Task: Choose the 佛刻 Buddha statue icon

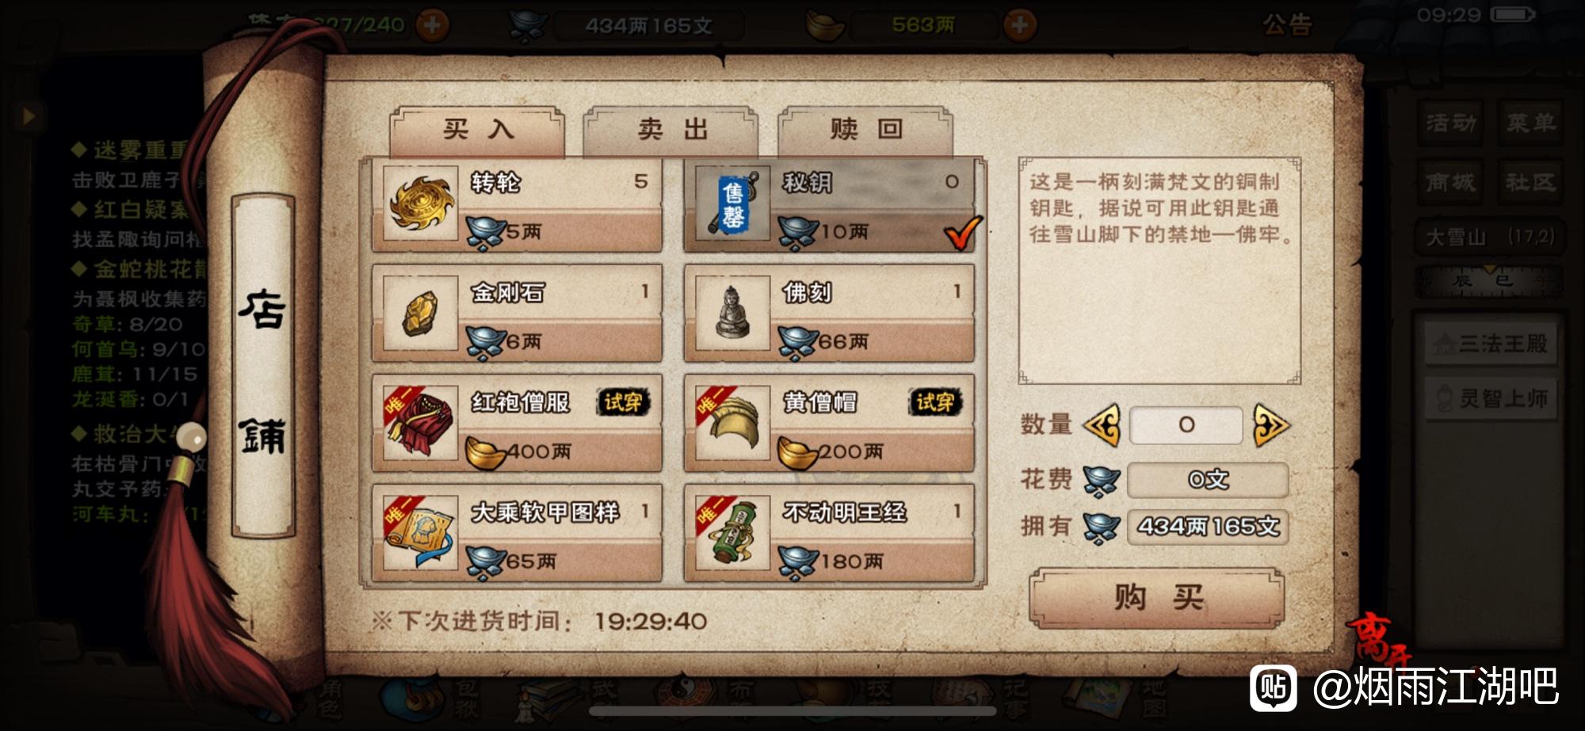Action: point(732,313)
